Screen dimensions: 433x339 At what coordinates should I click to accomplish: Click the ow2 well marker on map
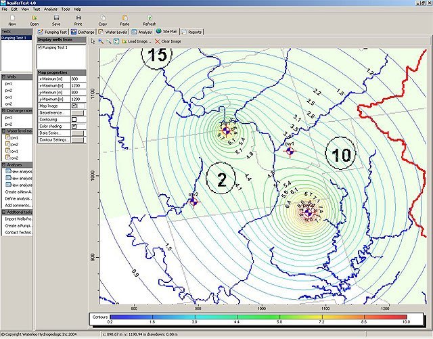tap(193, 202)
